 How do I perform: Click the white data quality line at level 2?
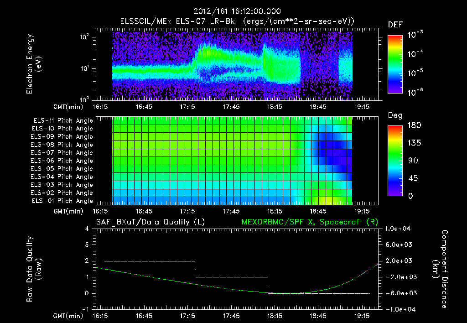click(x=150, y=261)
